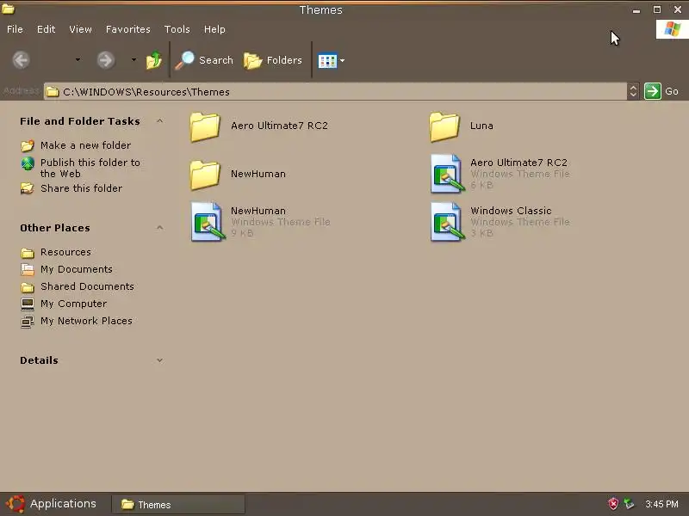
Task: Open My Computer link
Action: (73, 304)
